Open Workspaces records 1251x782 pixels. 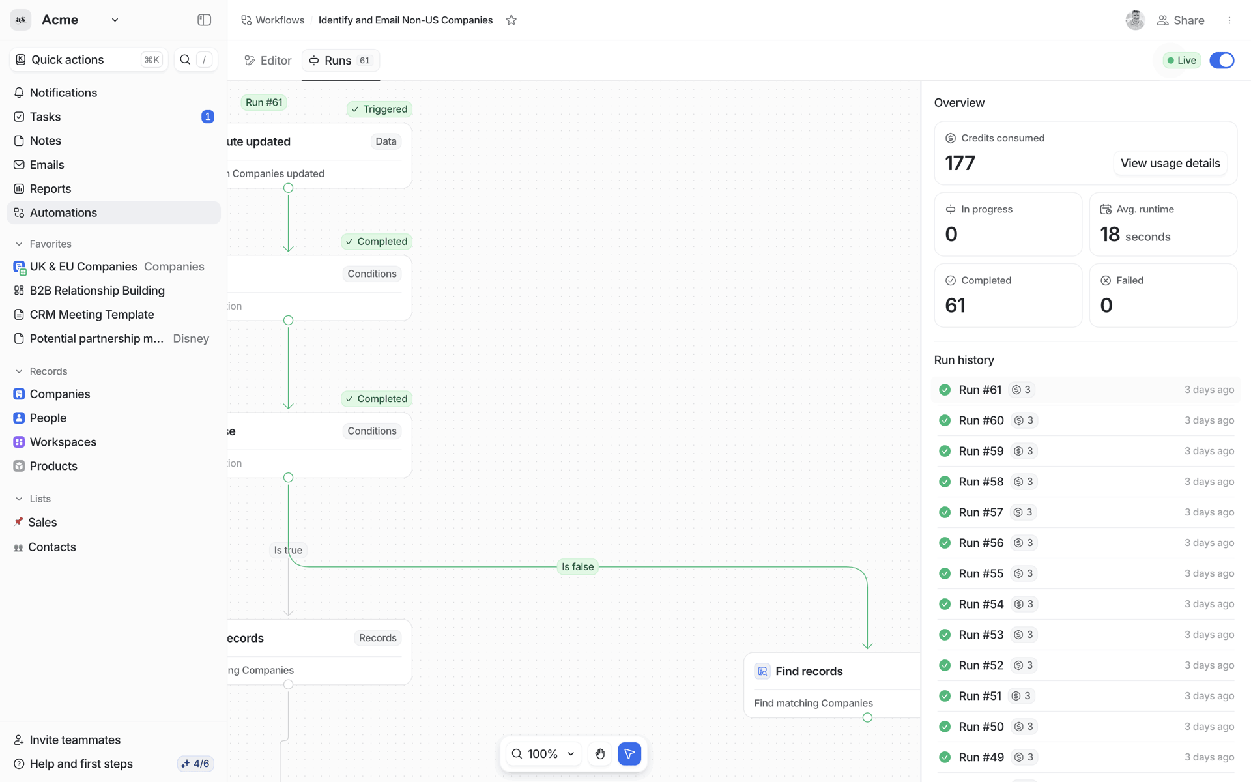[113, 442]
